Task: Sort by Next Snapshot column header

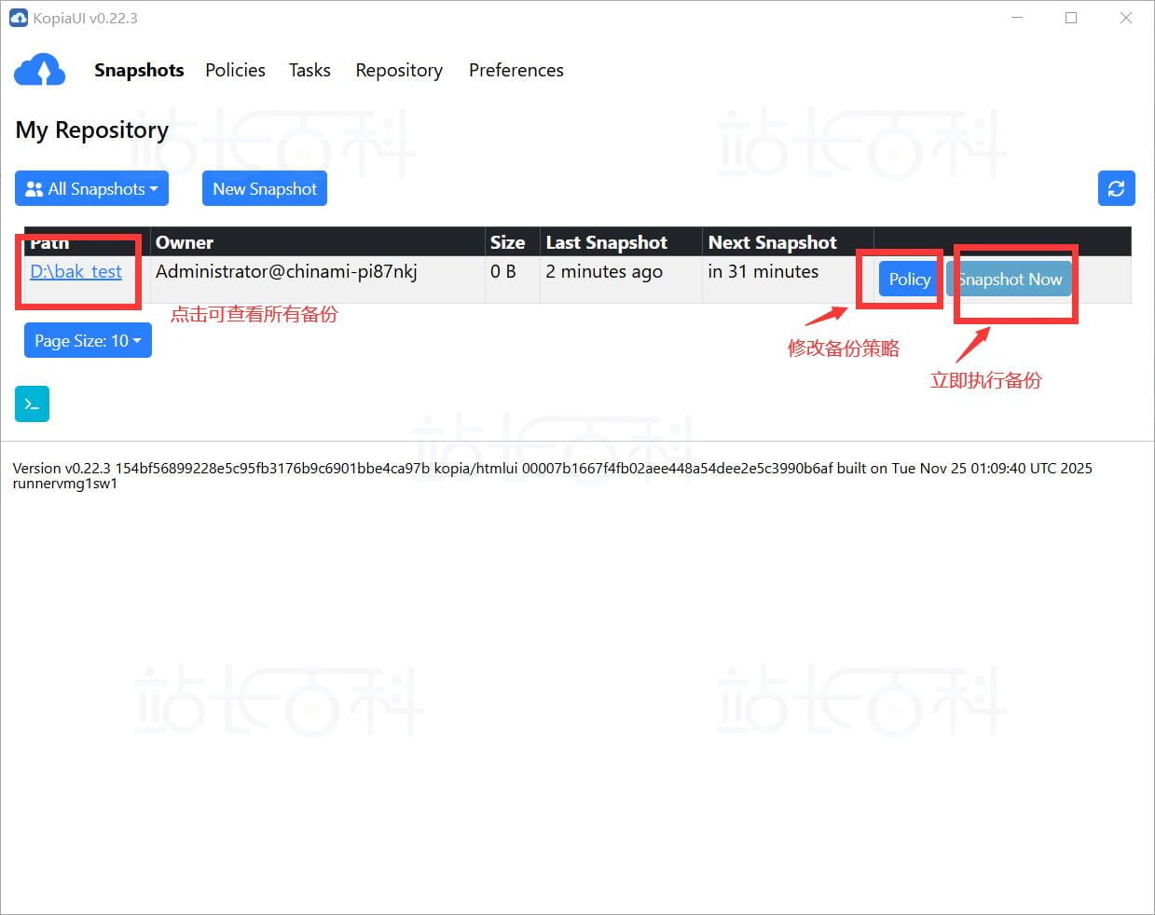Action: coord(773,242)
